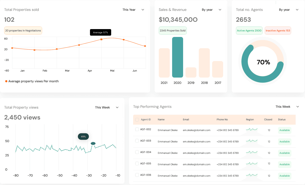Click the Apr label on the month axis
The width and height of the screenshot is (305, 185).
(x=90, y=70)
